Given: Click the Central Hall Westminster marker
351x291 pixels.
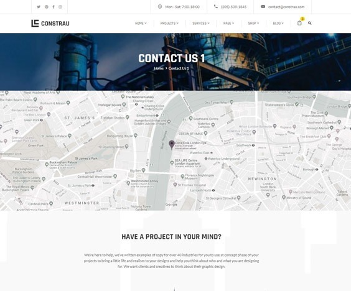Looking at the screenshot, I should [x=115, y=176].
